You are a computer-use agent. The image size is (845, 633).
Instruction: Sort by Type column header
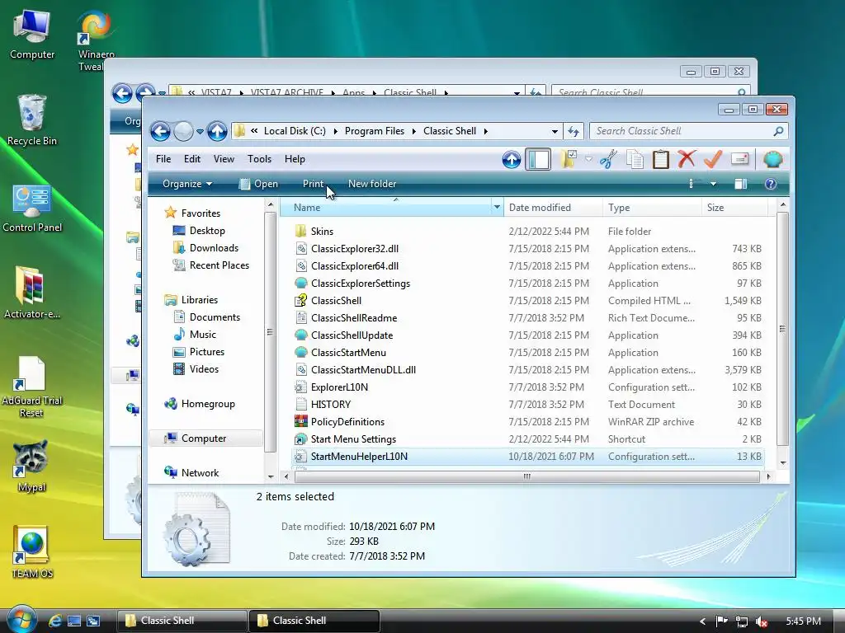(652, 207)
